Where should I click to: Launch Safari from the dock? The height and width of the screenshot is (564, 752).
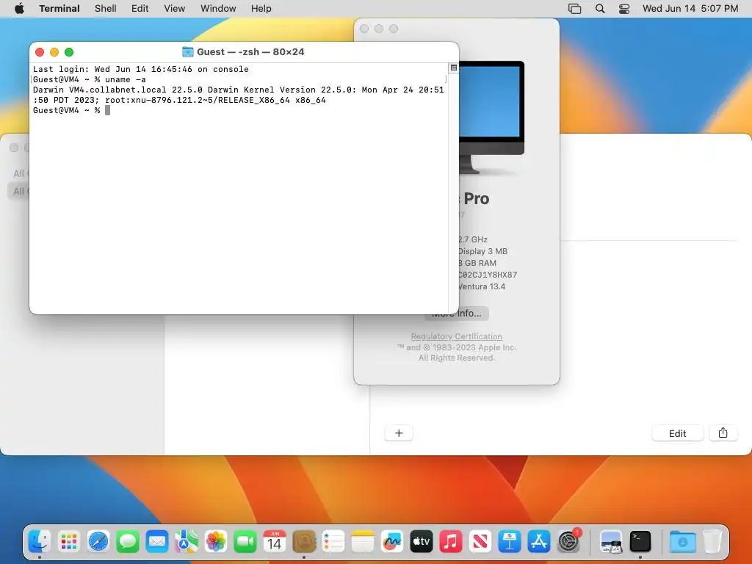tap(98, 541)
